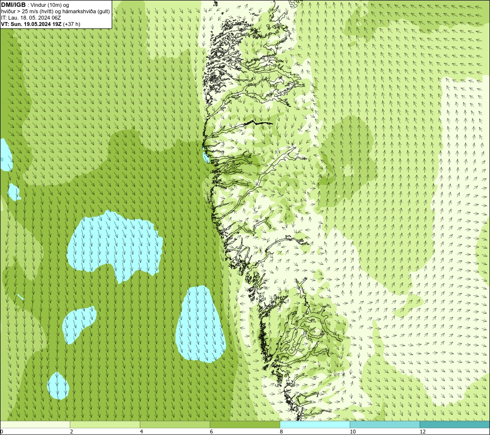Viewport: 490px width, 435px height.
Task: Click the 'VT: Sun. 19.05.2024 19Z' valid time line
Action: pyautogui.click(x=31, y=24)
